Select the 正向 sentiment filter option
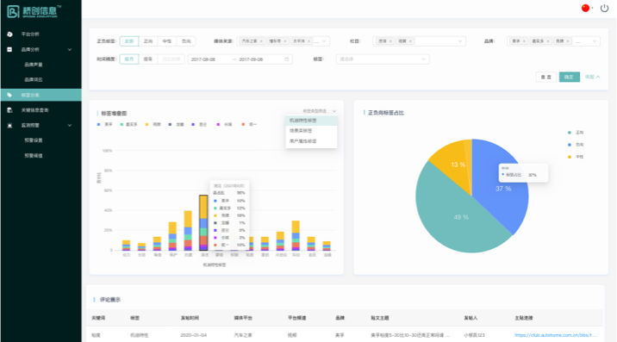 pyautogui.click(x=148, y=41)
